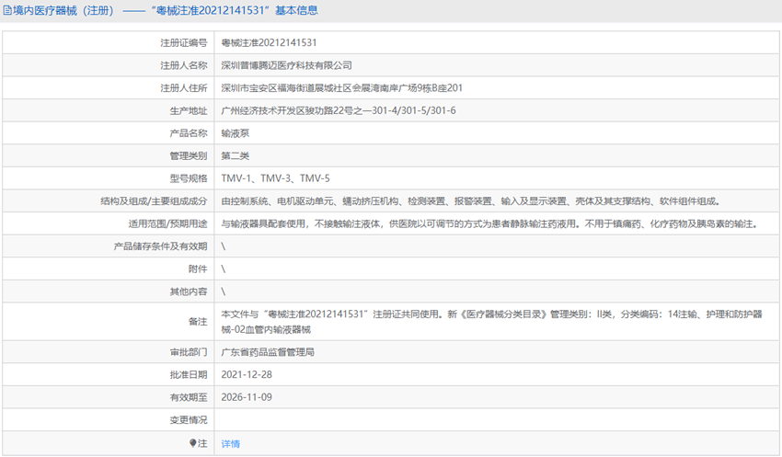Select registration number 粤械注准20212141531 value

[x=269, y=43]
